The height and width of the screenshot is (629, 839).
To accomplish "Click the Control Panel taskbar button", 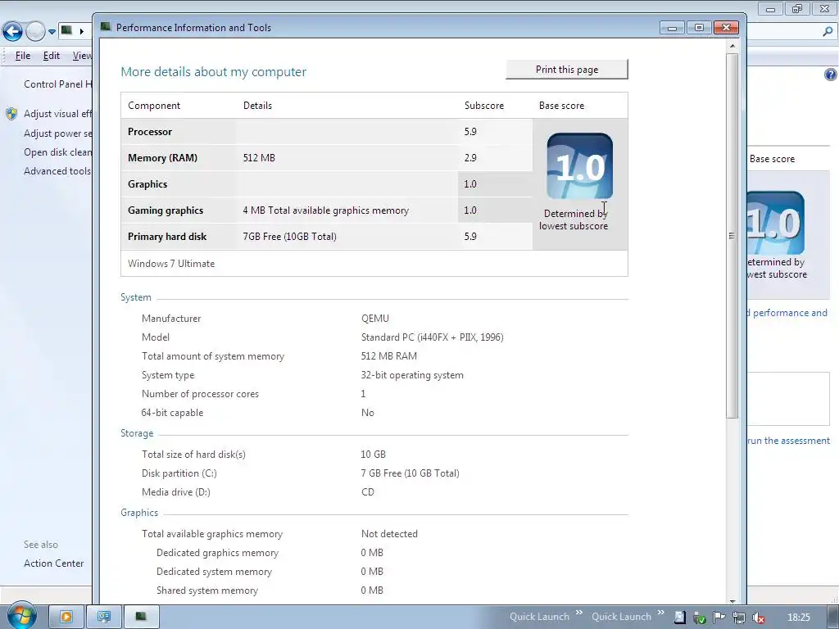I will point(104,617).
